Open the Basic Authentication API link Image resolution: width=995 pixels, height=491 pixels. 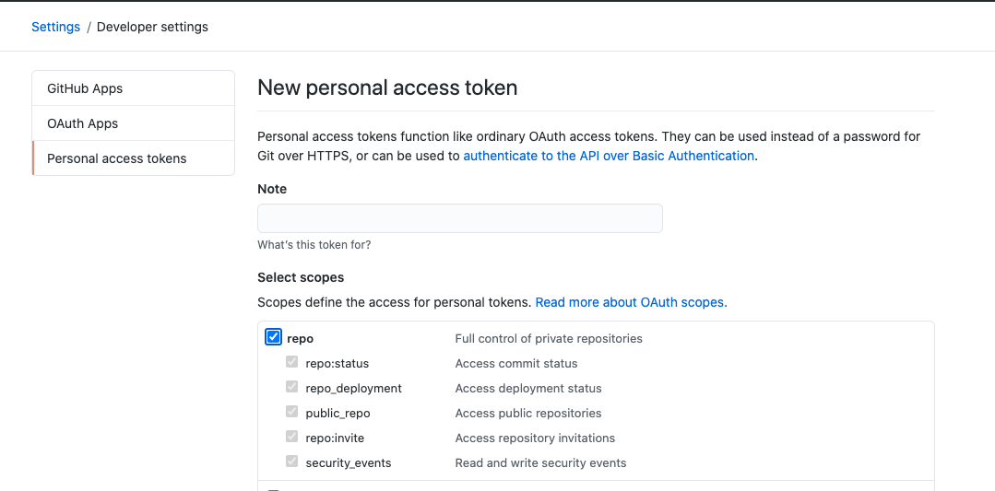609,156
